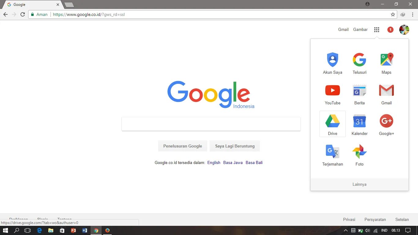The height and width of the screenshot is (235, 418).
Task: Open Windows Start menu
Action: pos(6,230)
